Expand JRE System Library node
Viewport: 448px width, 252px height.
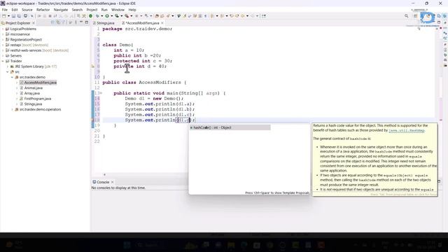(8, 66)
